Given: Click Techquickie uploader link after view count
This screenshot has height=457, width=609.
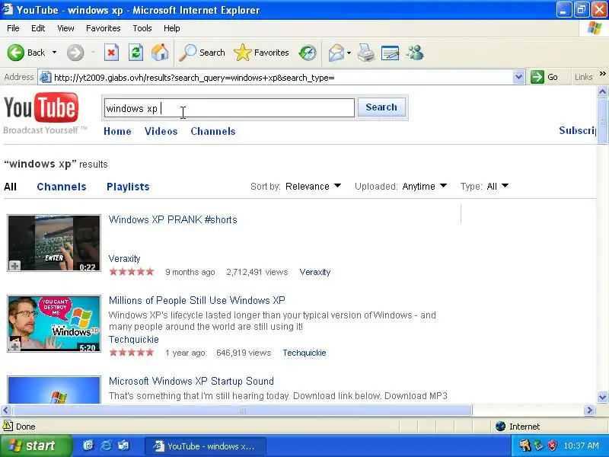Looking at the screenshot, I should point(304,353).
